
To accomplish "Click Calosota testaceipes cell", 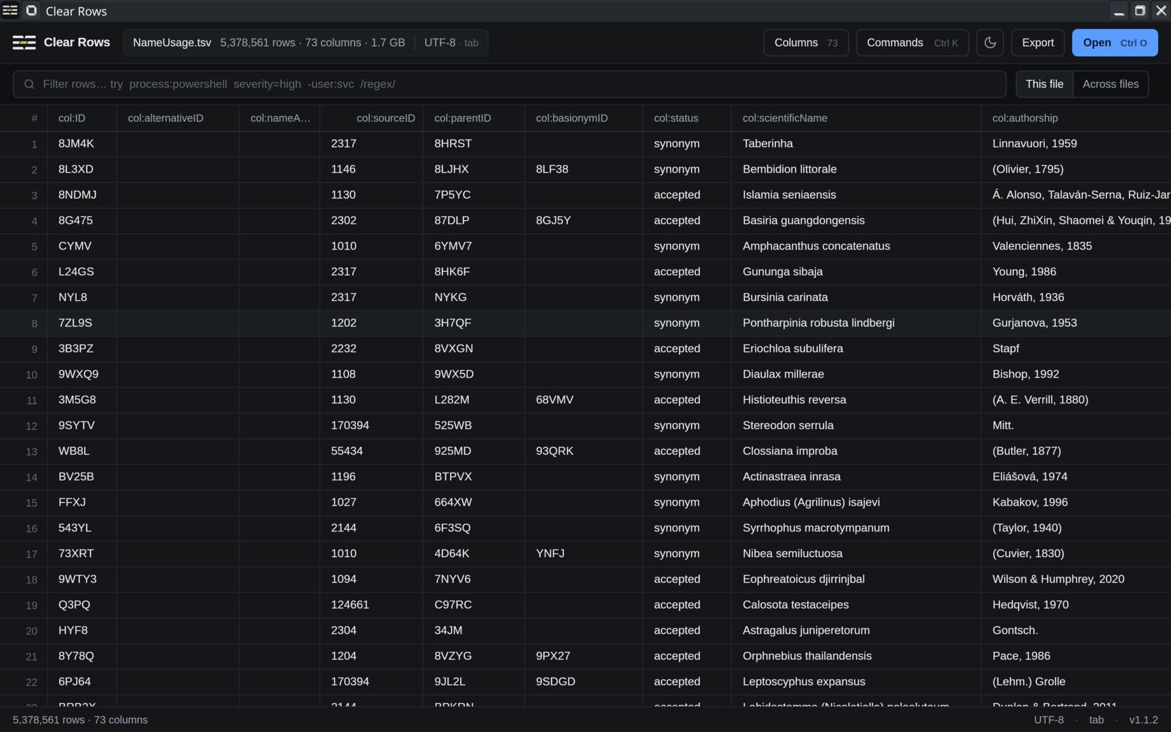I will click(x=856, y=605).
